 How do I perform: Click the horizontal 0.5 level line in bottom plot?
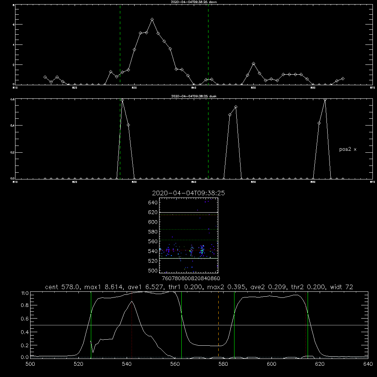point(199,325)
